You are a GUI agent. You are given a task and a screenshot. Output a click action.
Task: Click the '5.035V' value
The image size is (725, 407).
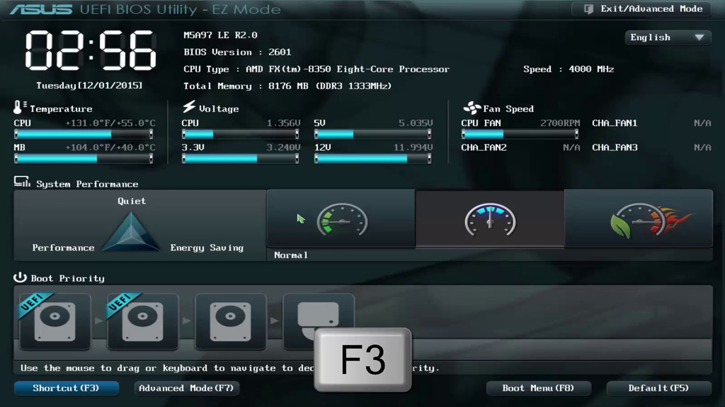[416, 123]
